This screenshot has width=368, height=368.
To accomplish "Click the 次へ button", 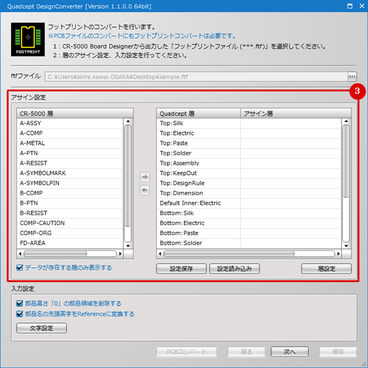I will coord(289,351).
